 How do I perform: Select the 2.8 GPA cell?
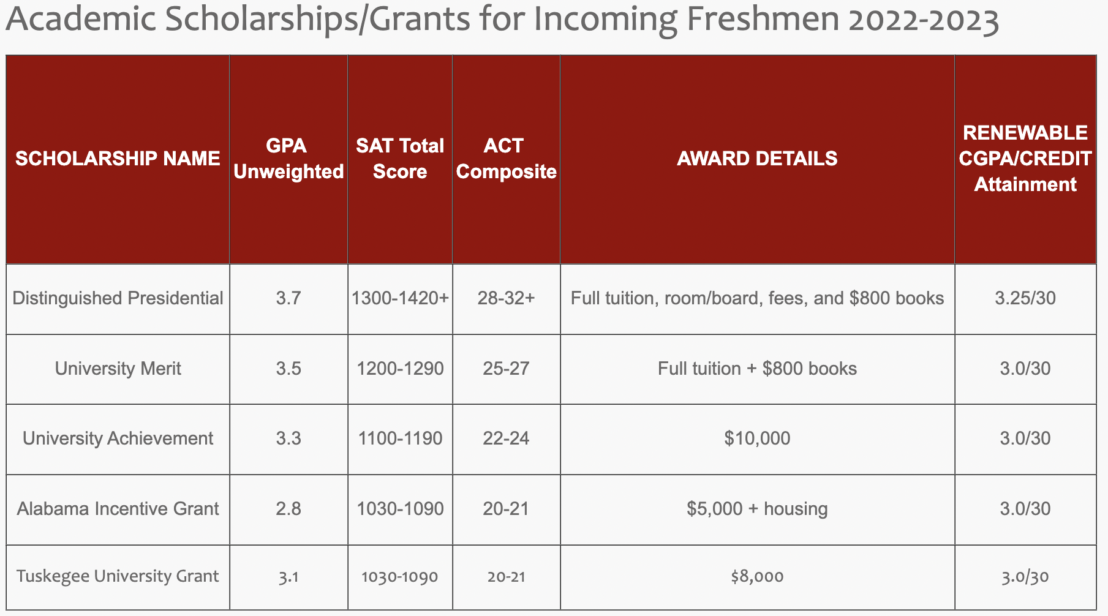[x=288, y=509]
